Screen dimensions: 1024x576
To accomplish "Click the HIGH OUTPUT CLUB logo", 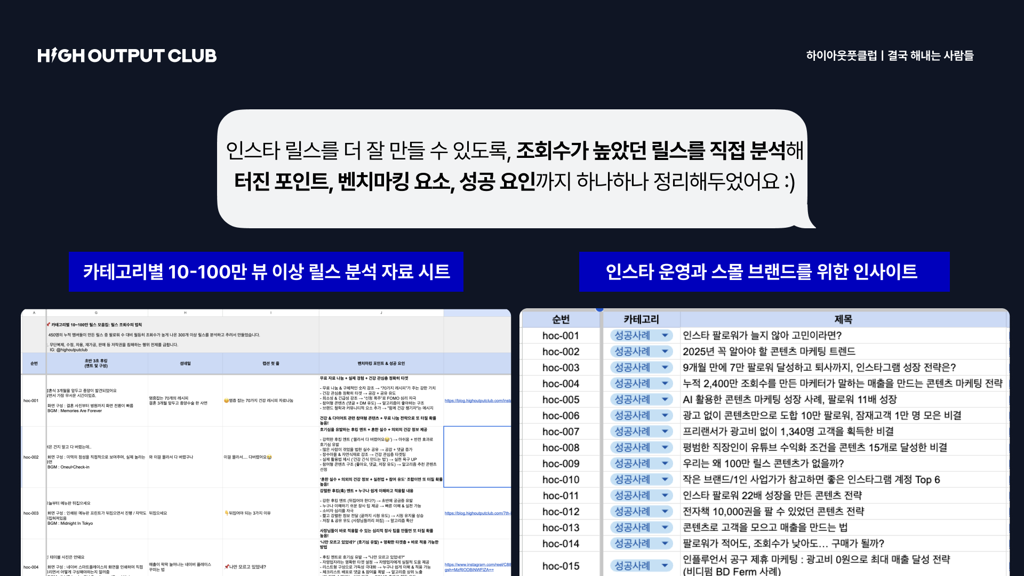I will point(127,55).
